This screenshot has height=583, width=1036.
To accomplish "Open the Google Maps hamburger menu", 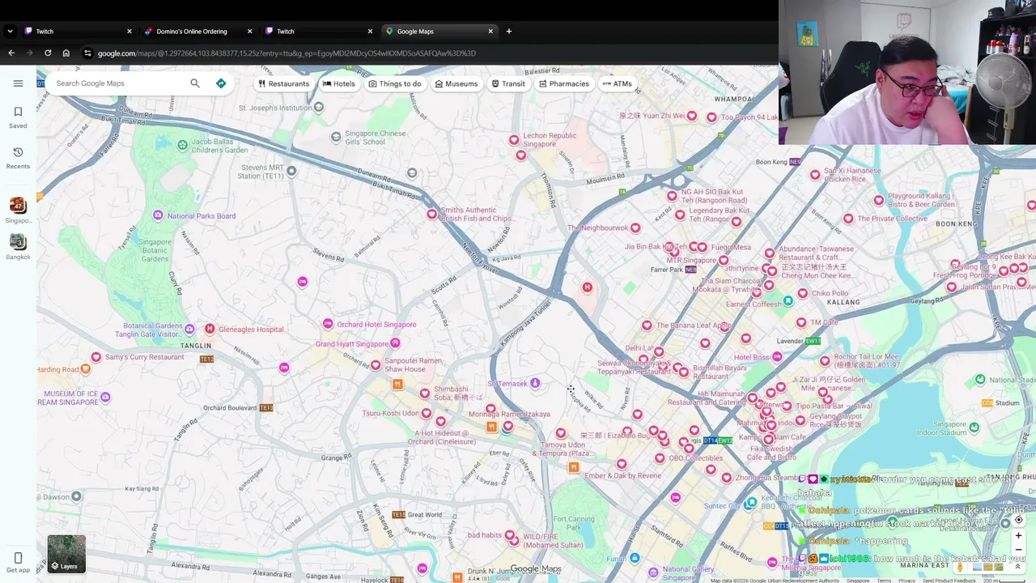I will click(x=18, y=83).
